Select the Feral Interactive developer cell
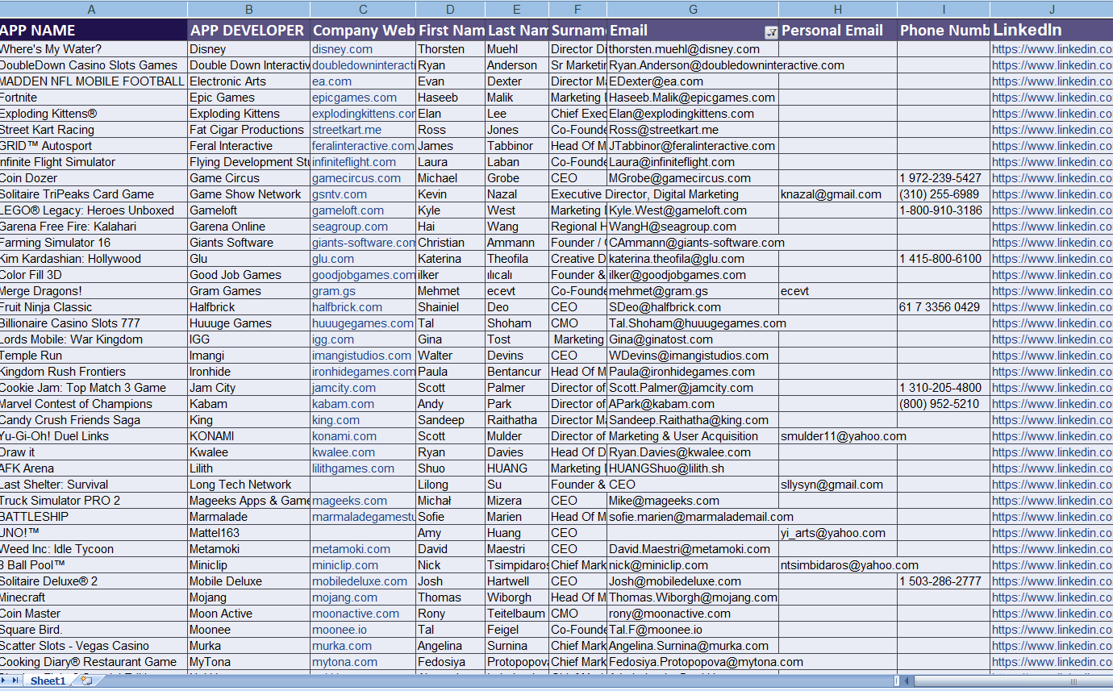Screen dimensions: 1113x691 (248, 146)
